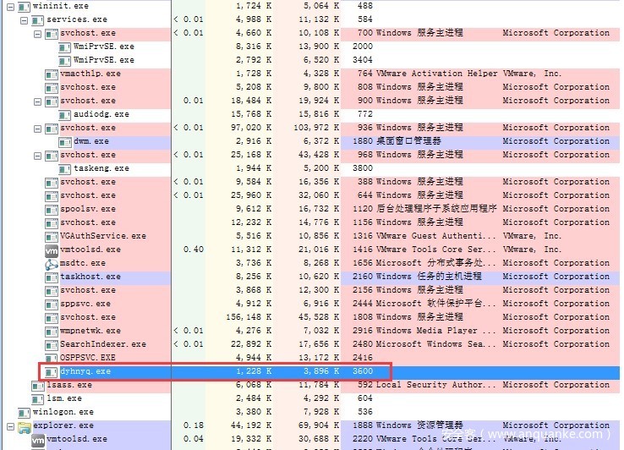This screenshot has height=450, width=624.
Task: Click the dyhnyq.exe process icon
Action: [x=51, y=371]
